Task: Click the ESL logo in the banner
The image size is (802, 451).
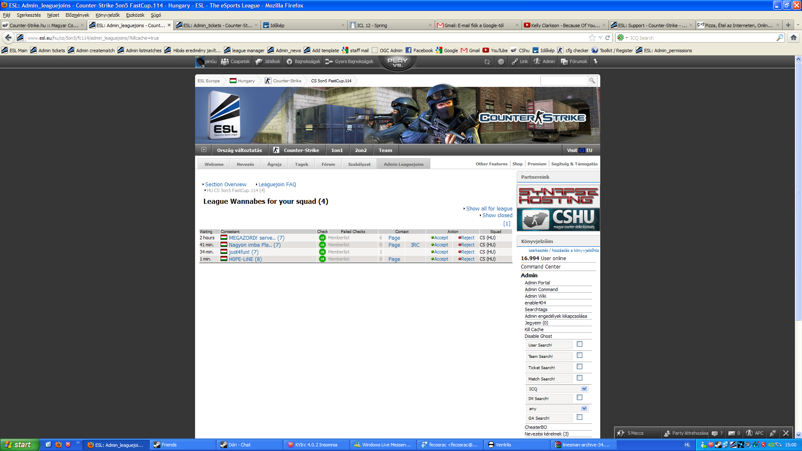Action: coord(225,116)
